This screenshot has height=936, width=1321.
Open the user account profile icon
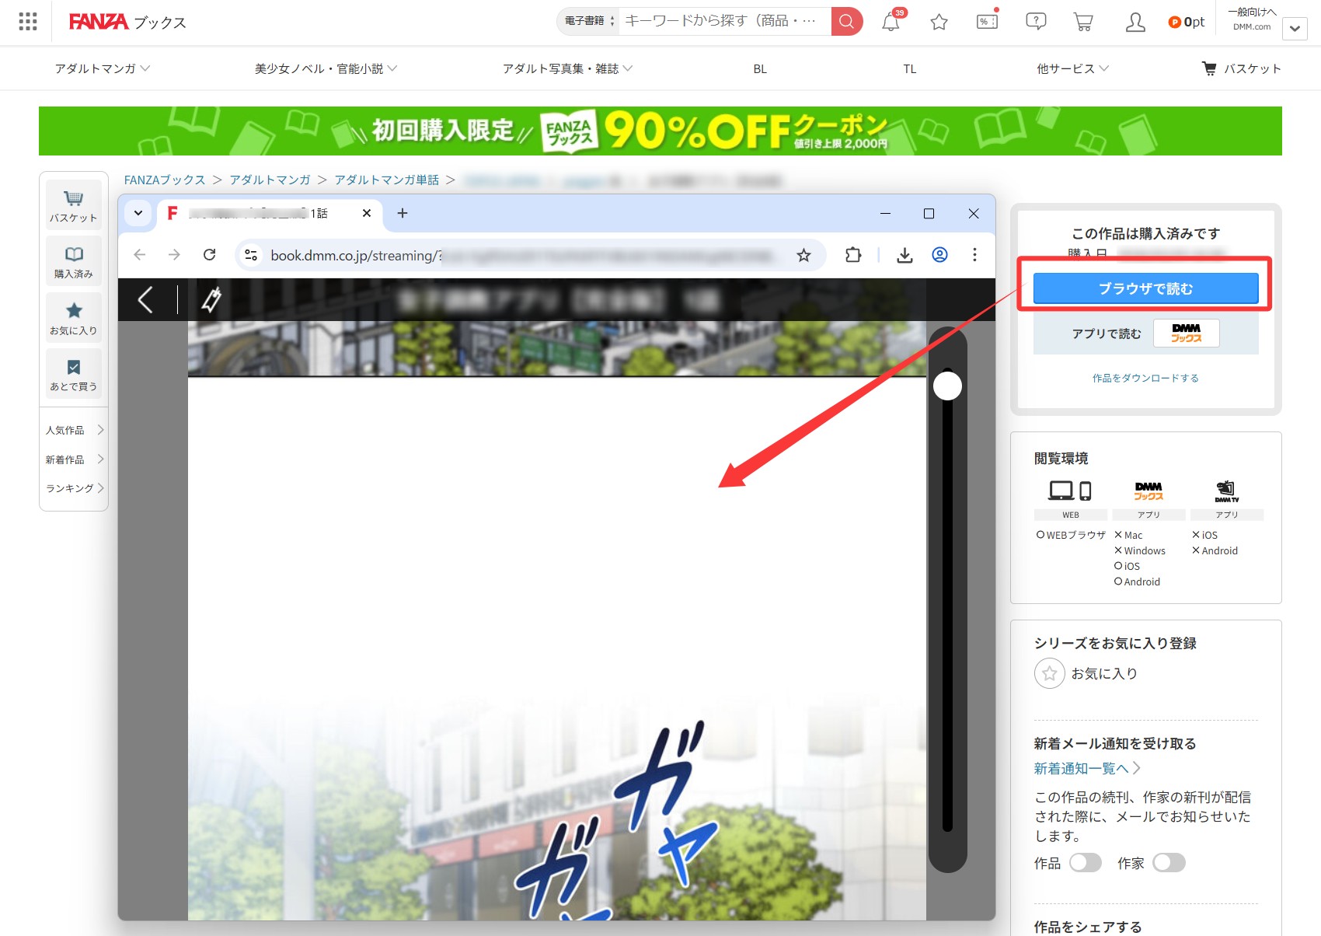point(1135,22)
